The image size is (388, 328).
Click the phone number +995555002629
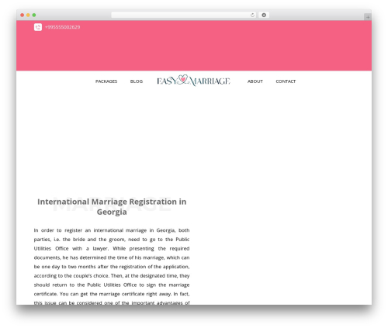pyautogui.click(x=63, y=27)
